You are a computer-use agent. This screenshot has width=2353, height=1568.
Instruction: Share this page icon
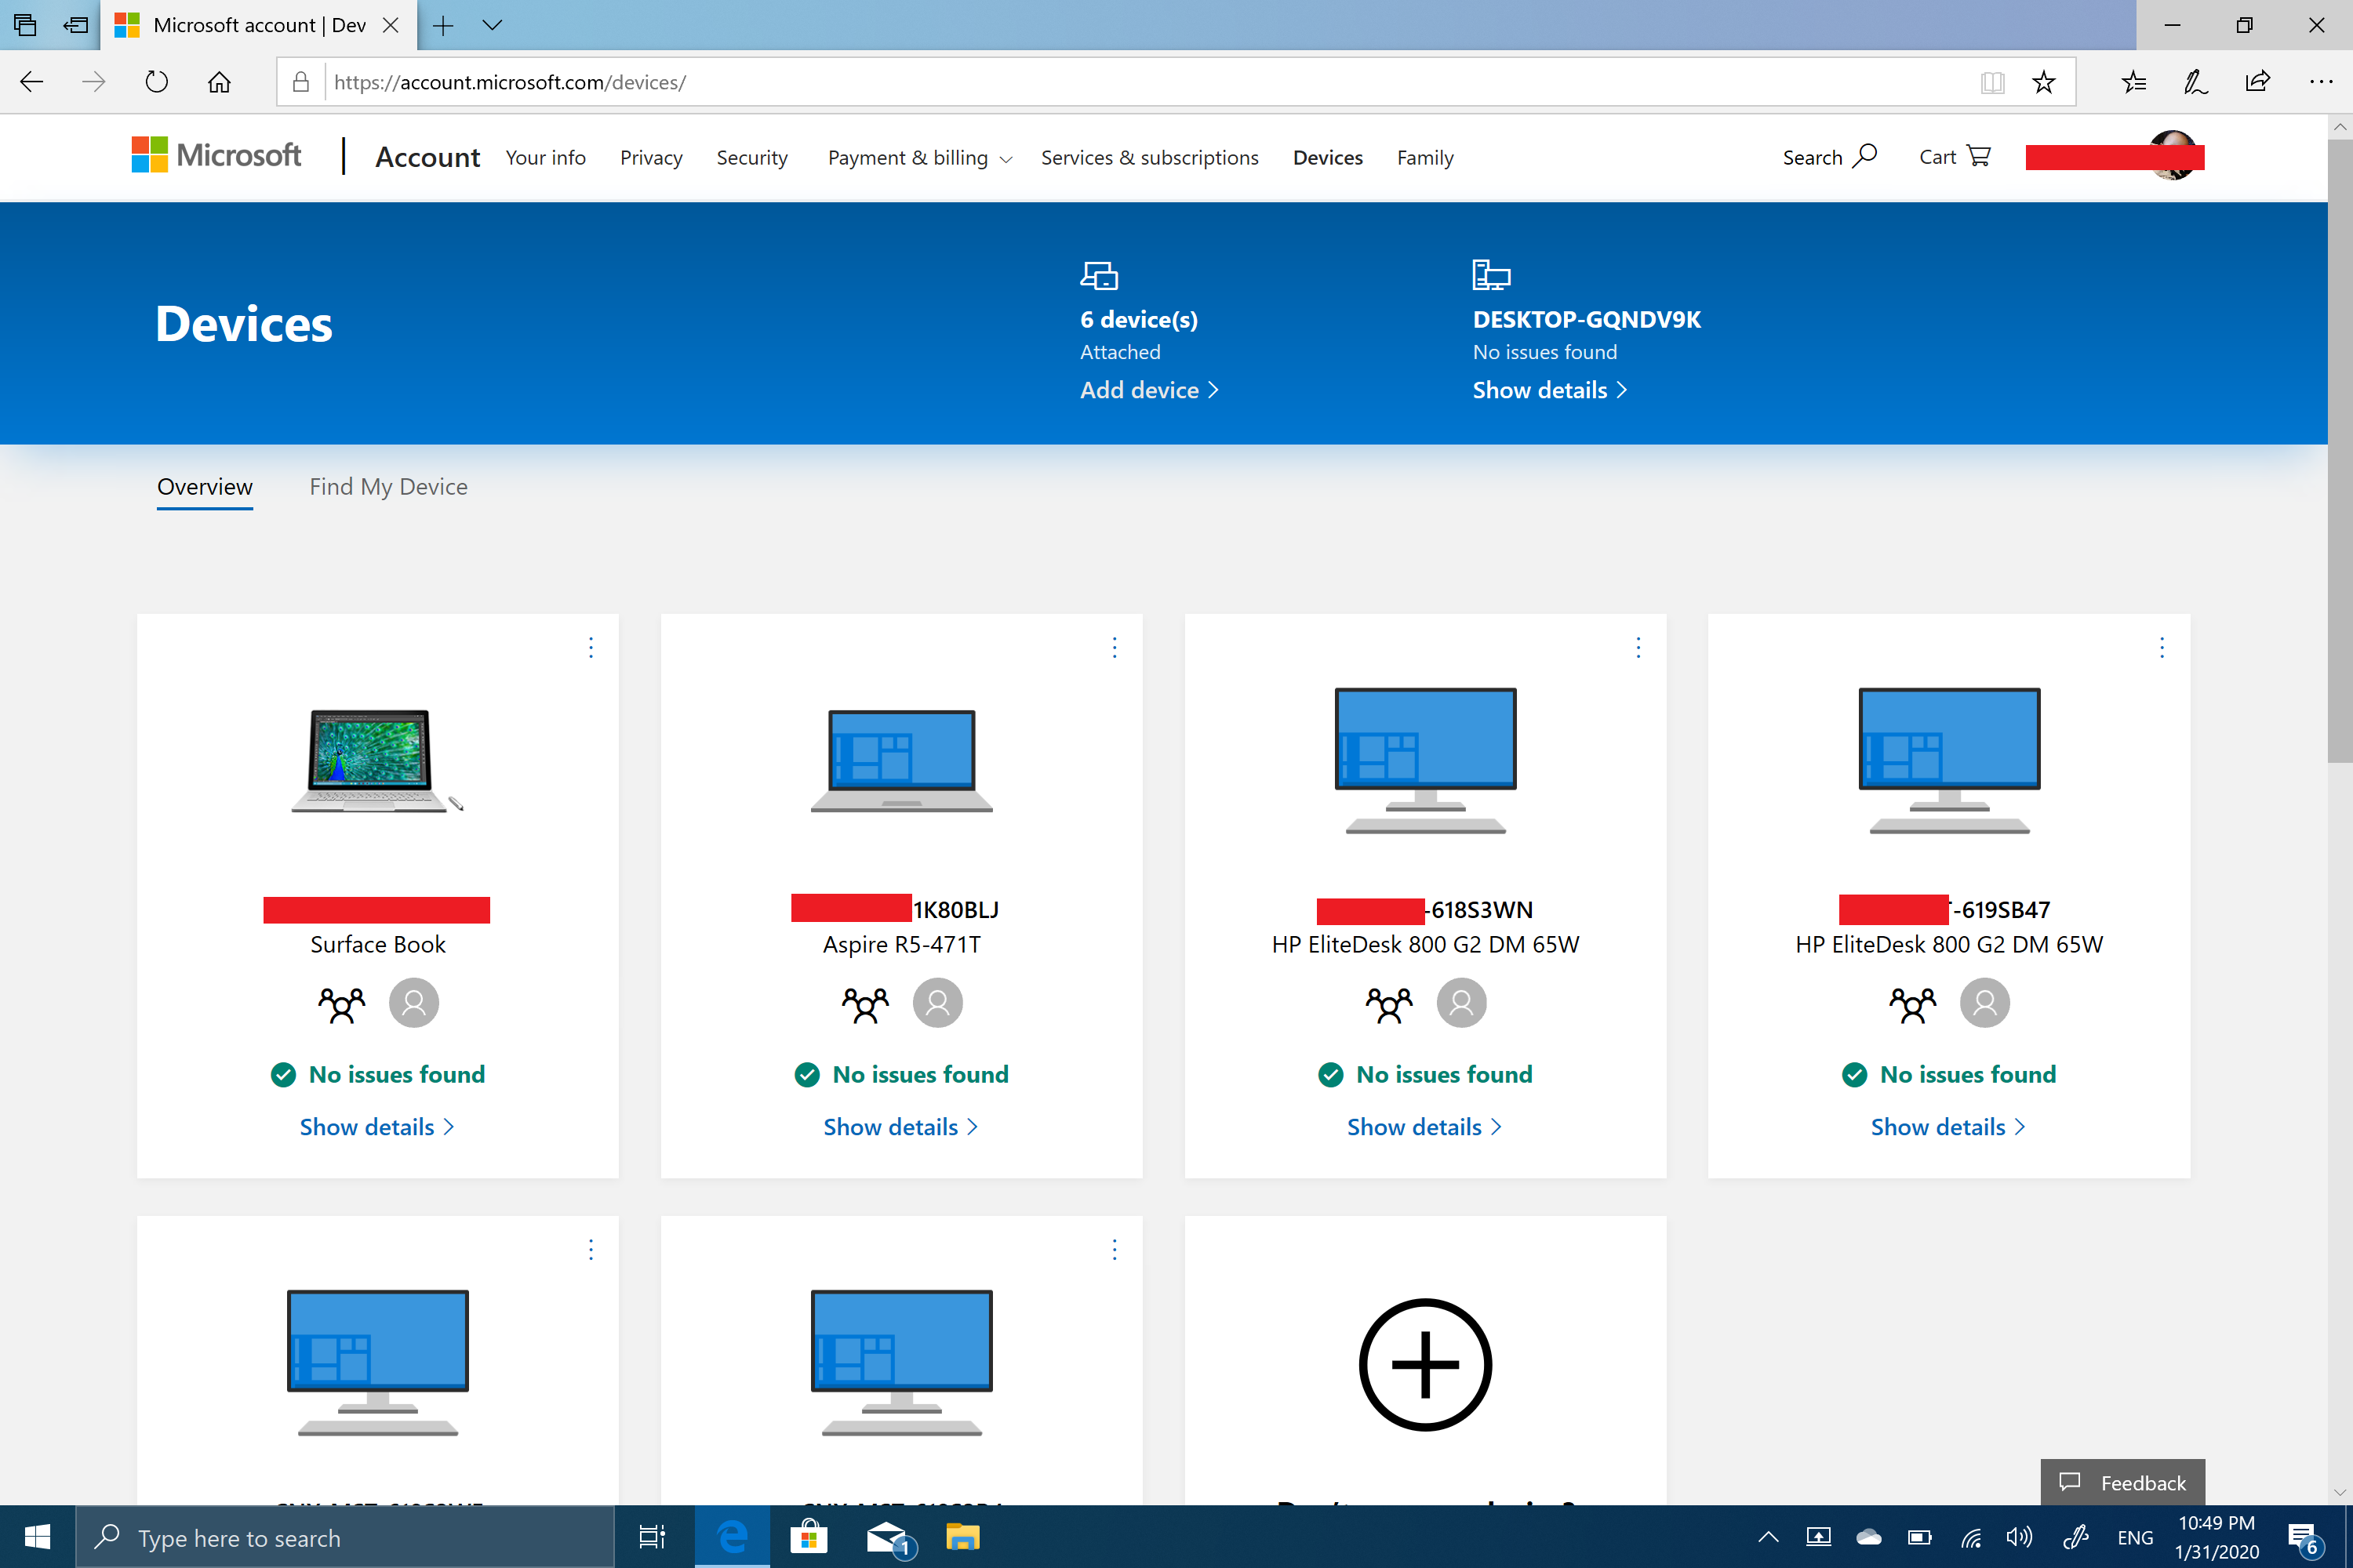coord(2258,82)
